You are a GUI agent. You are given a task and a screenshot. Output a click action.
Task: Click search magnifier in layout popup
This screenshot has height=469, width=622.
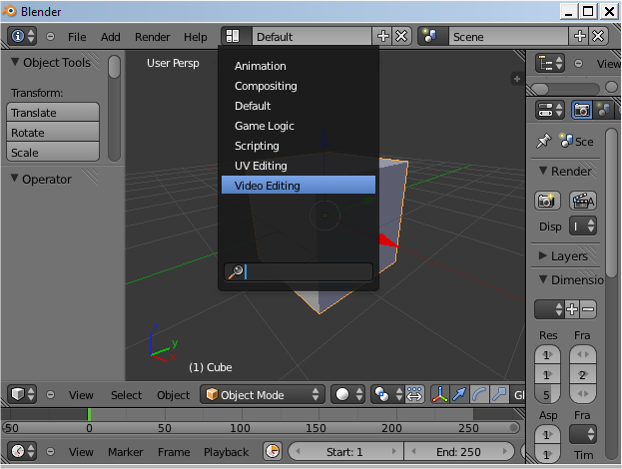pyautogui.click(x=236, y=272)
